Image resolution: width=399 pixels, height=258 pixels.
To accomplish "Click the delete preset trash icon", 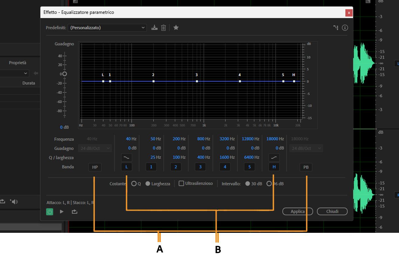I will [163, 27].
